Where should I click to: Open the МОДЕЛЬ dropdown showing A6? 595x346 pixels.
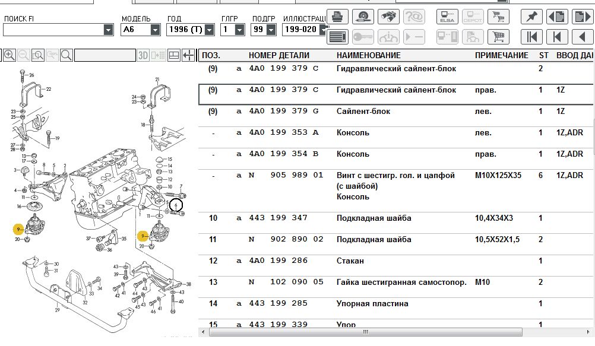pyautogui.click(x=155, y=30)
